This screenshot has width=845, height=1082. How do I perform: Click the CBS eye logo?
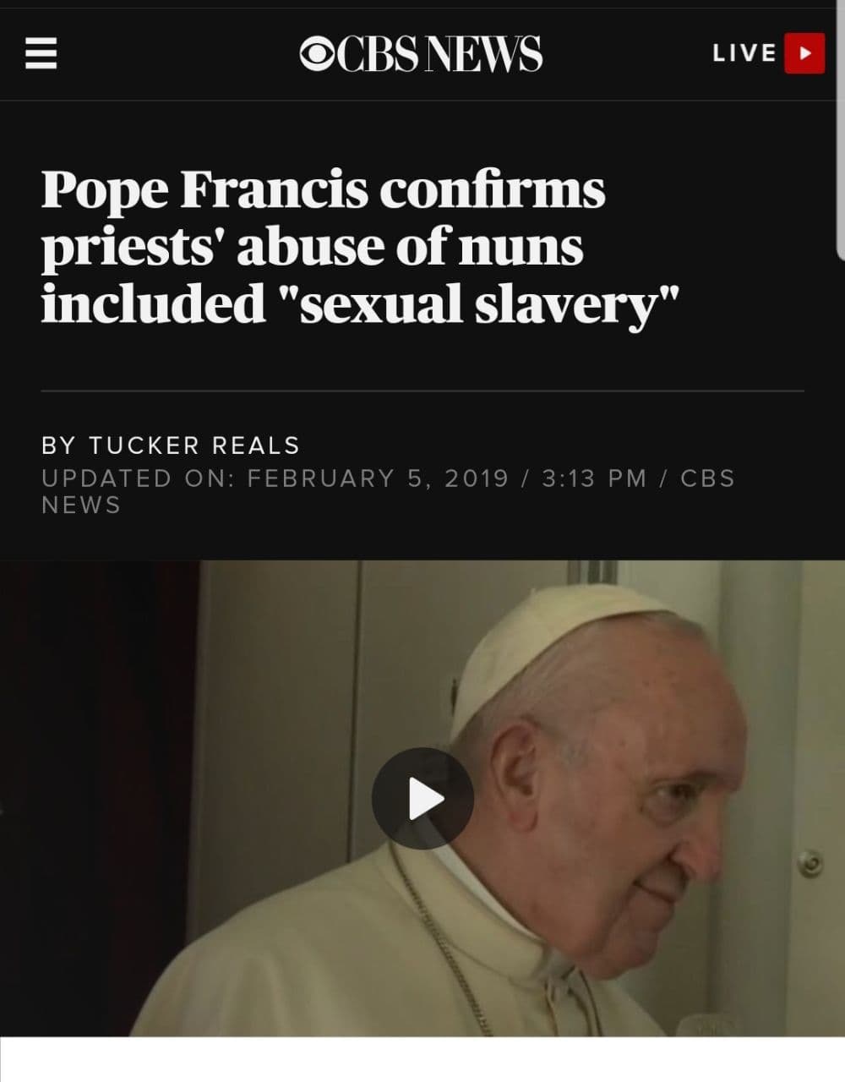tap(318, 53)
